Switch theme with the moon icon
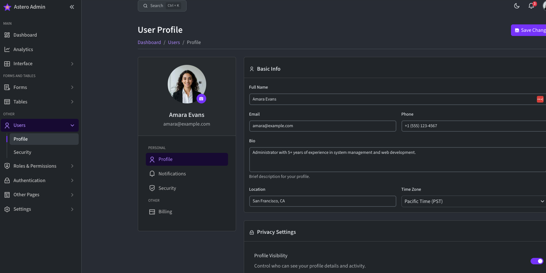The width and height of the screenshot is (546, 273). [x=517, y=6]
